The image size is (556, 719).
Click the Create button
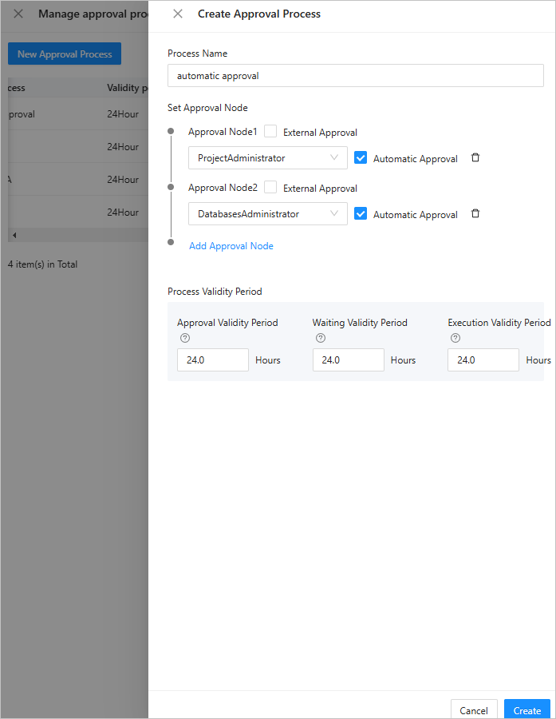[526, 709]
